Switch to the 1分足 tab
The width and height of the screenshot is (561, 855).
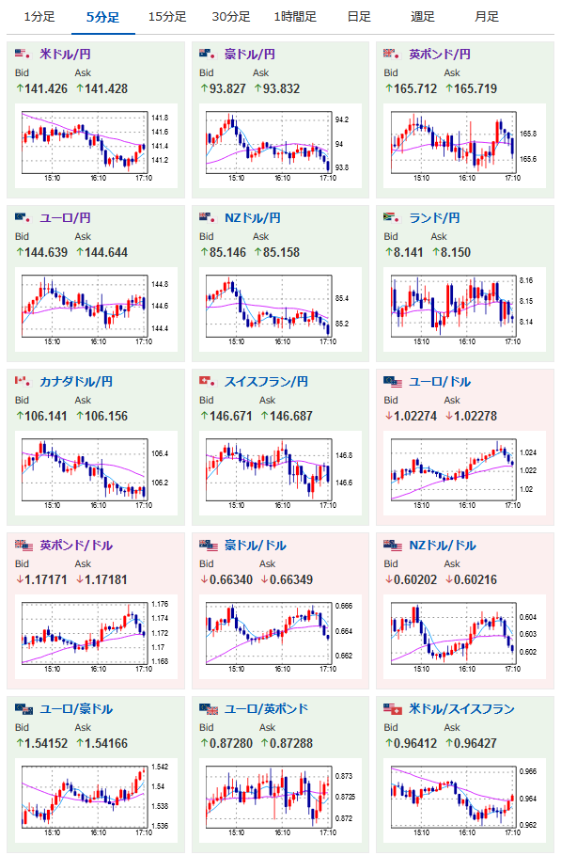(39, 17)
